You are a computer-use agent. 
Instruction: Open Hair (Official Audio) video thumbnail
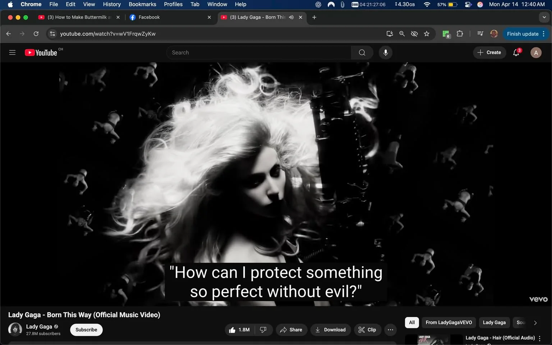tap(434, 340)
